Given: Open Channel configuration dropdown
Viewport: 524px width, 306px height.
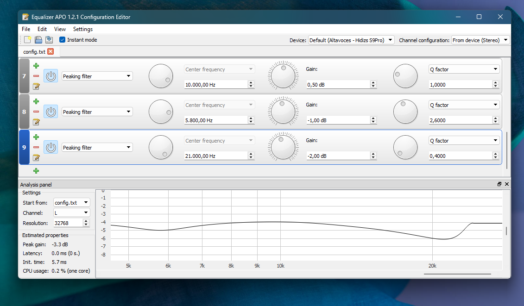Looking at the screenshot, I should pyautogui.click(x=480, y=40).
